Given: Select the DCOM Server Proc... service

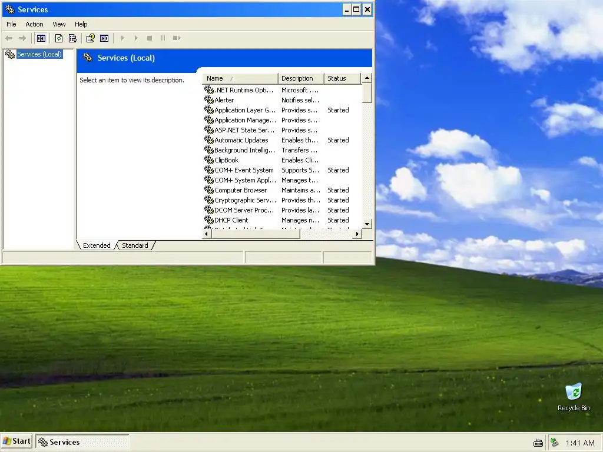Looking at the screenshot, I should click(244, 210).
